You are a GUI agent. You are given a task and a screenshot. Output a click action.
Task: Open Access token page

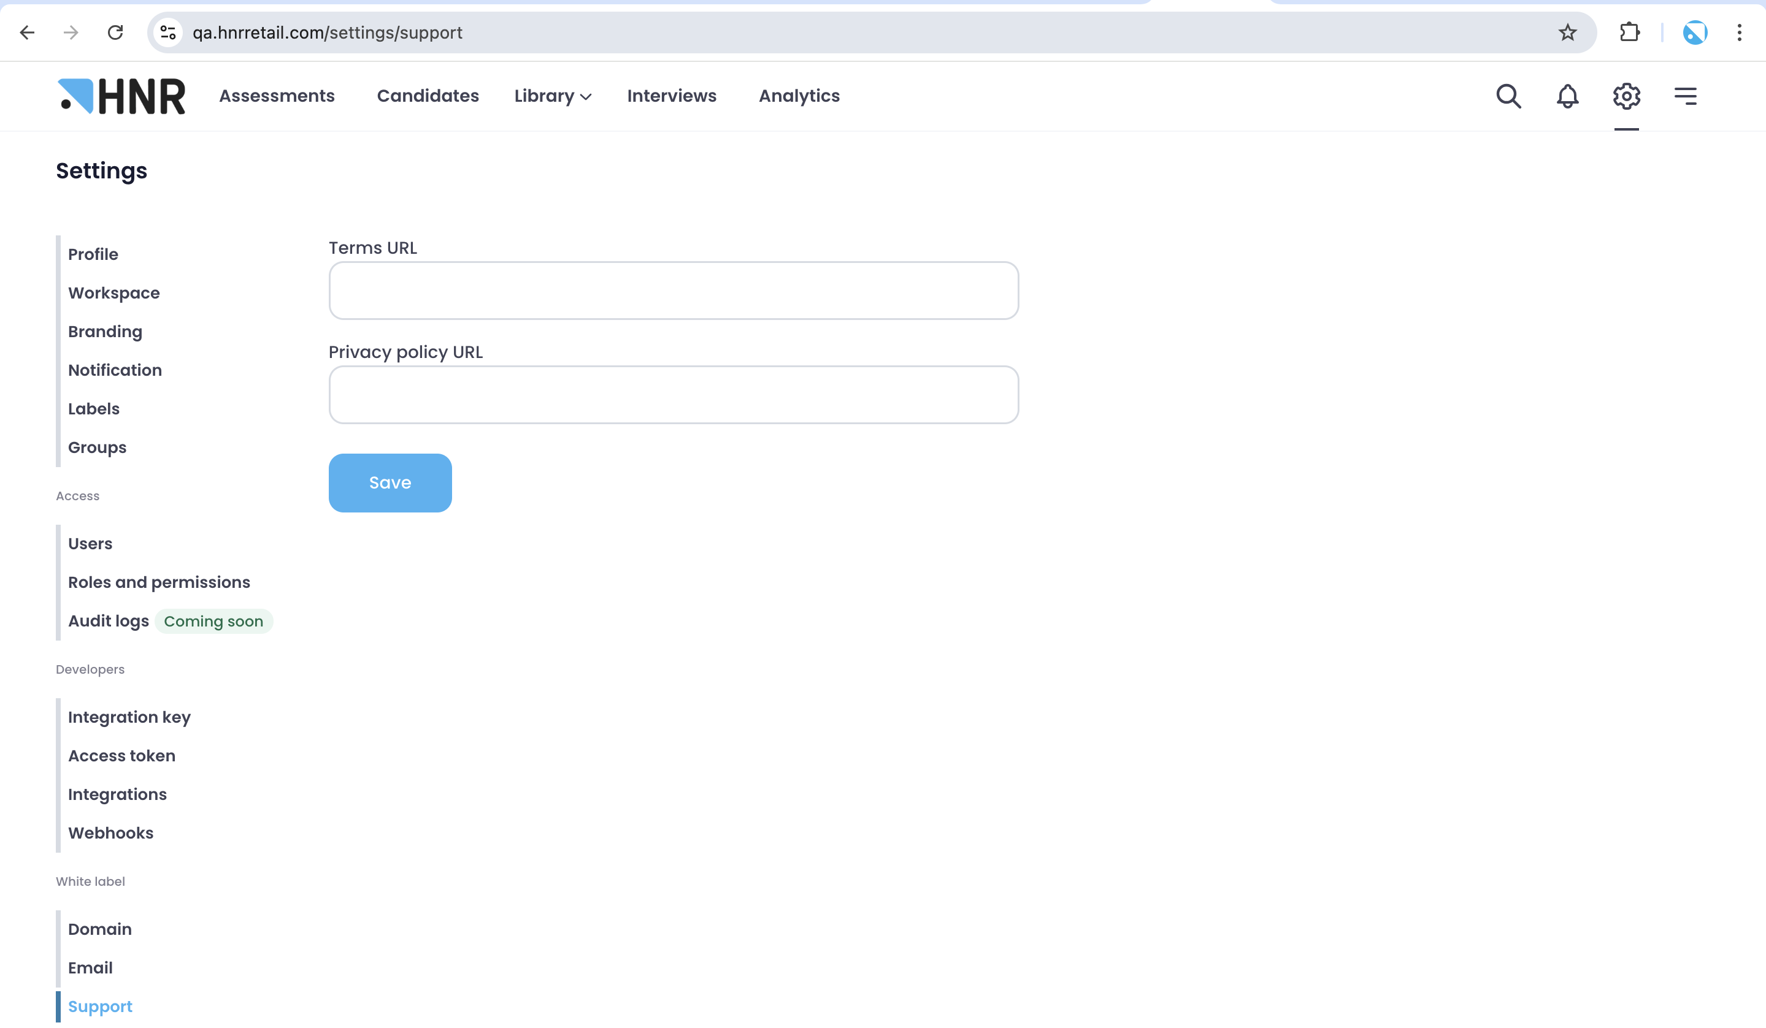pos(122,756)
